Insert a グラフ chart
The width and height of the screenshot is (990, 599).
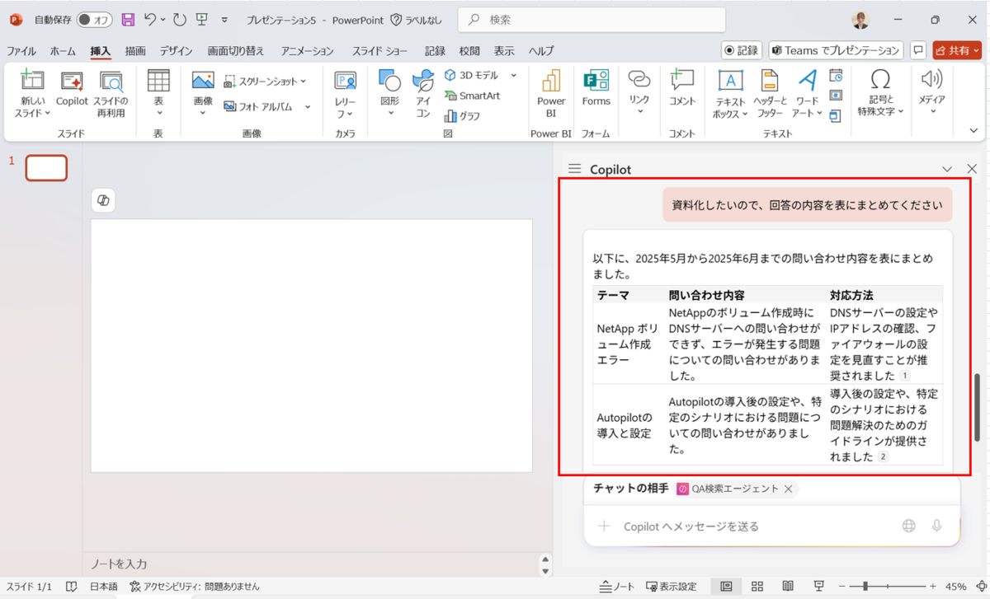[462, 116]
